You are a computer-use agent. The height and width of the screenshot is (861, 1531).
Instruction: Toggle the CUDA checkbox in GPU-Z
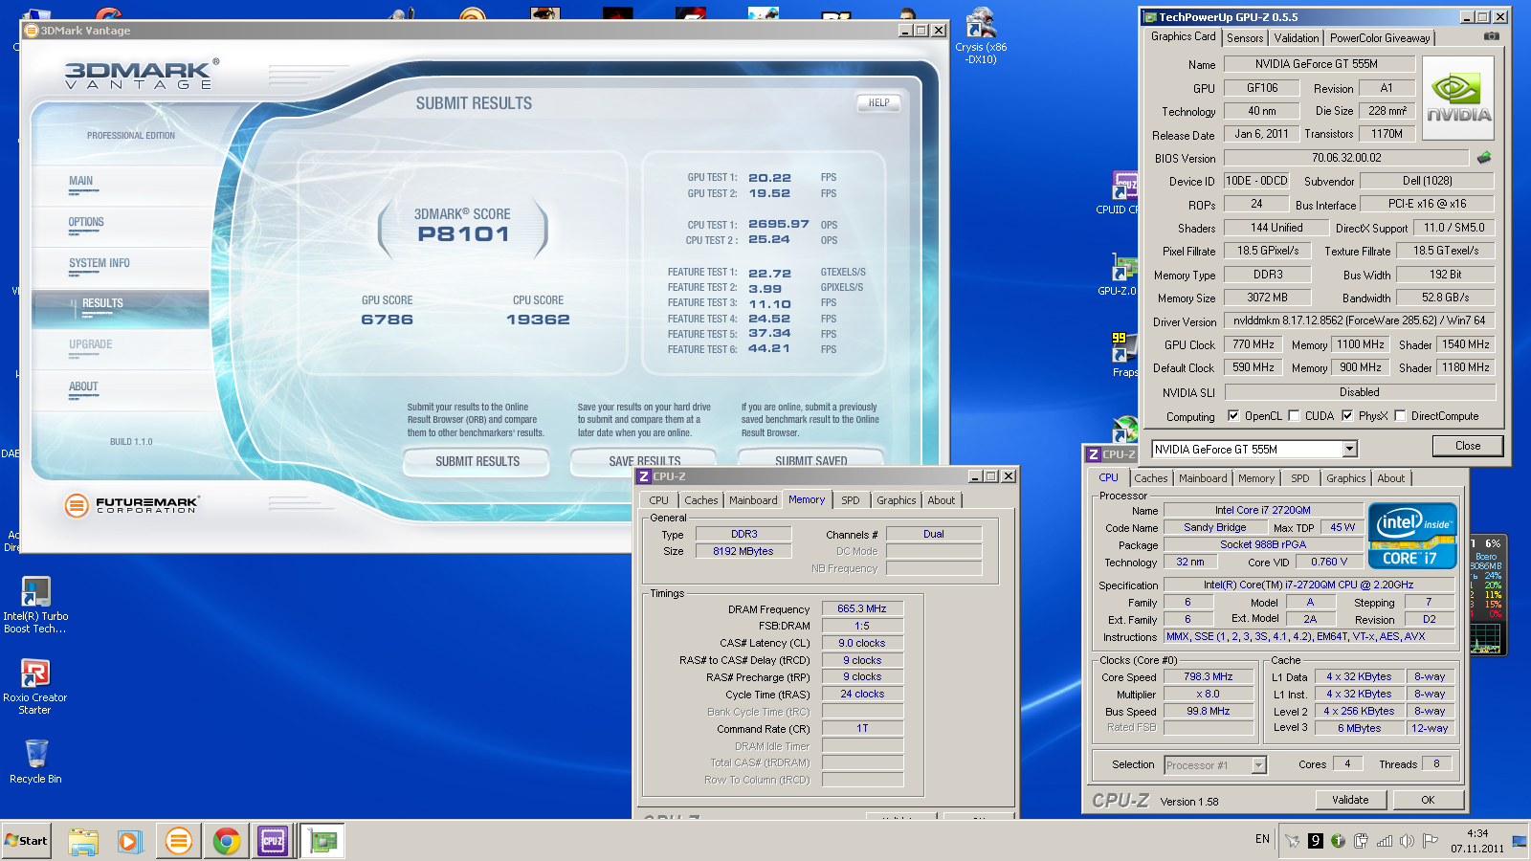coord(1294,416)
